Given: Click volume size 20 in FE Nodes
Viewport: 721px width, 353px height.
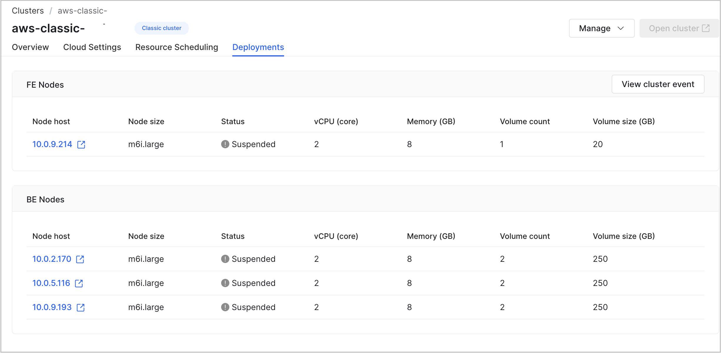Looking at the screenshot, I should click(598, 144).
